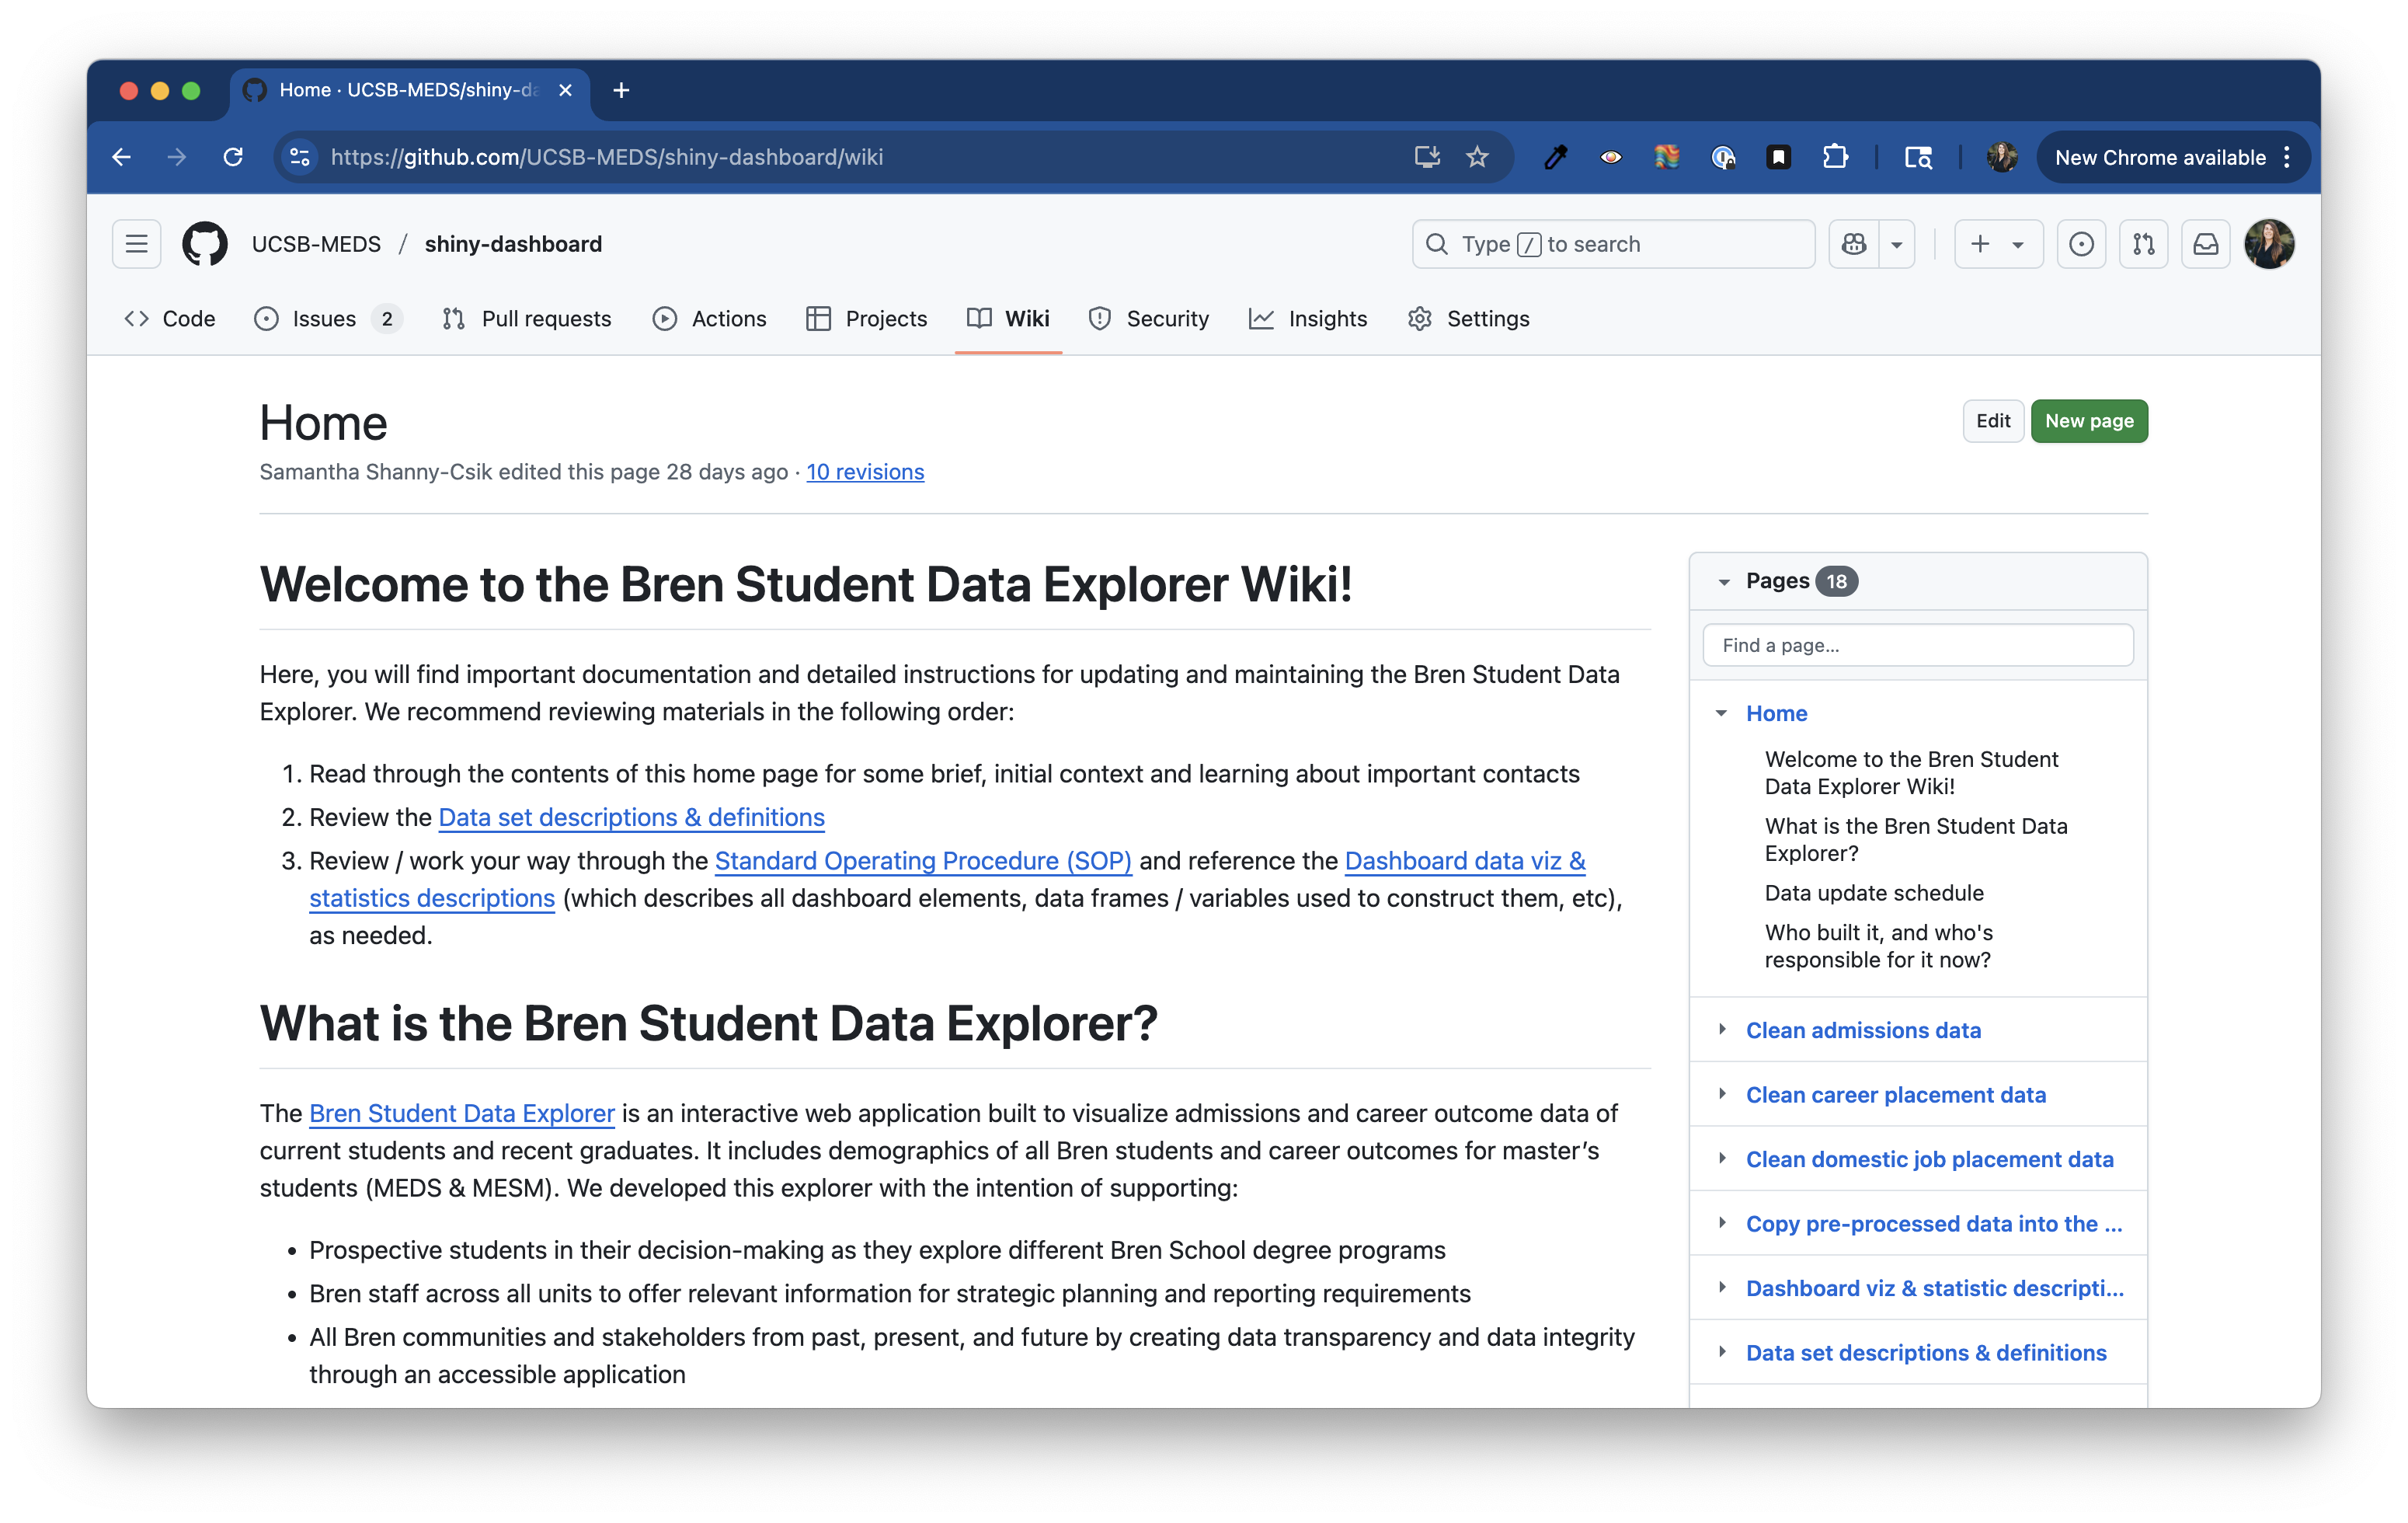The height and width of the screenshot is (1523, 2408).
Task: Expand Dashboard viz & statistic descriptions arrow
Action: (x=1722, y=1288)
